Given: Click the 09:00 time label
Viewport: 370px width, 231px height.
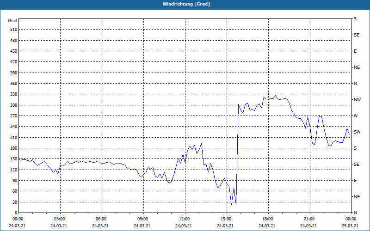Looking at the screenshot, I should (x=143, y=219).
